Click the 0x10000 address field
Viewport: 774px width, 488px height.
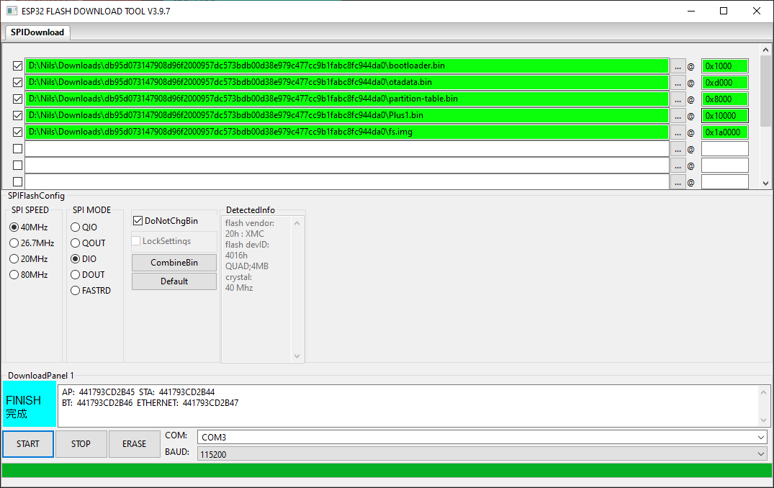pos(724,116)
